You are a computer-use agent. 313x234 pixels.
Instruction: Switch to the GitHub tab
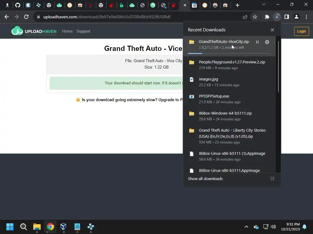pos(18,5)
